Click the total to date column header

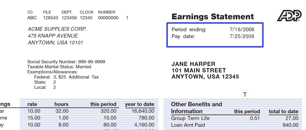(x=284, y=111)
